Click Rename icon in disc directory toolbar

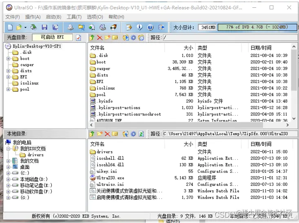tap(115, 38)
